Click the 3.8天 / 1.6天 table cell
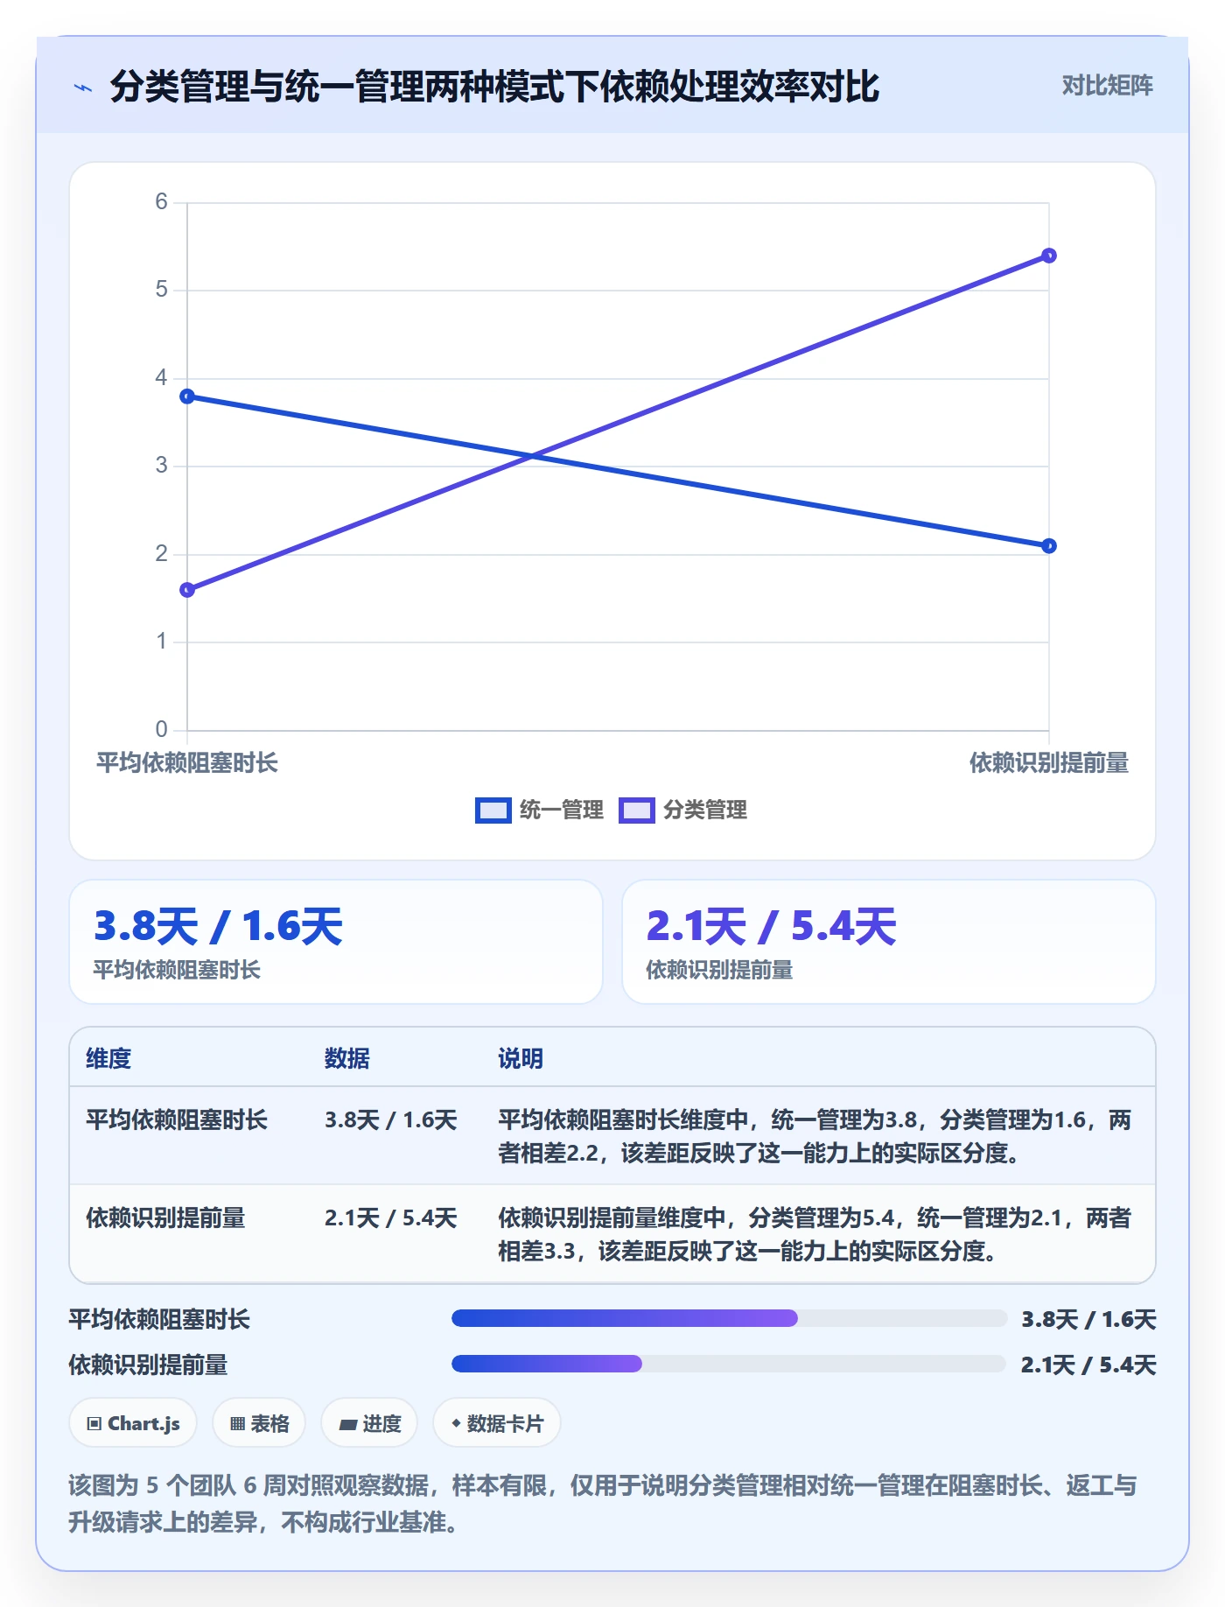Screen dimensions: 1225x1607 click(x=391, y=1120)
